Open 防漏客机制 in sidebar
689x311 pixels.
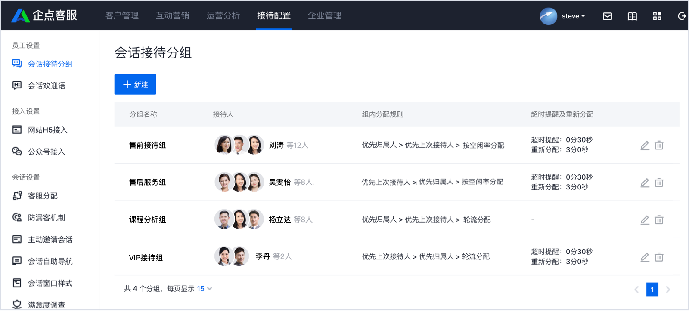click(47, 218)
